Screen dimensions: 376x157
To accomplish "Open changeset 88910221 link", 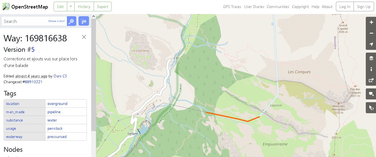I will 34,82.
